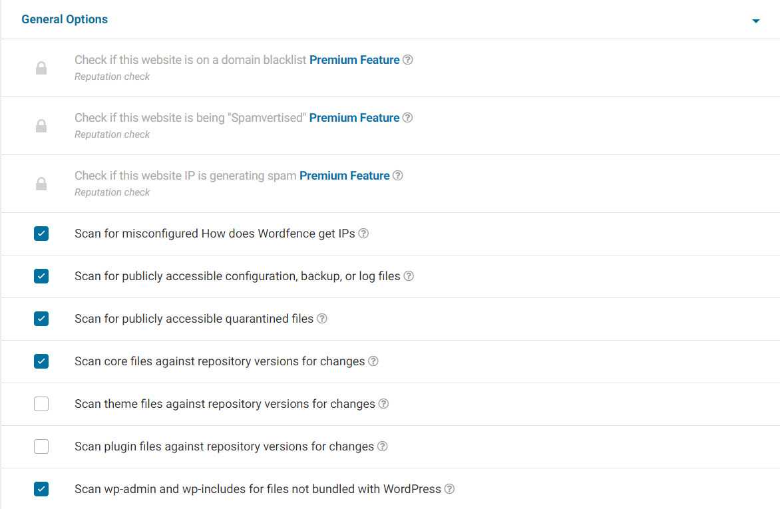The image size is (780, 509).
Task: Open help for plugin files repository scan
Action: (383, 446)
